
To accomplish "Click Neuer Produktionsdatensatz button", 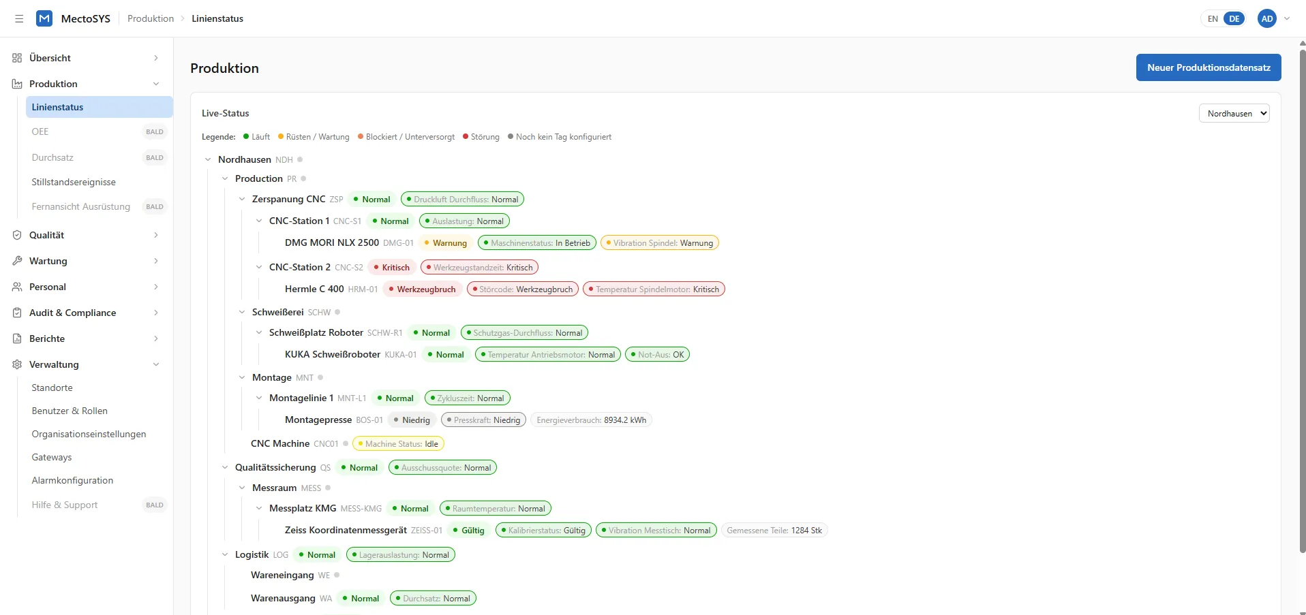I will pyautogui.click(x=1209, y=67).
